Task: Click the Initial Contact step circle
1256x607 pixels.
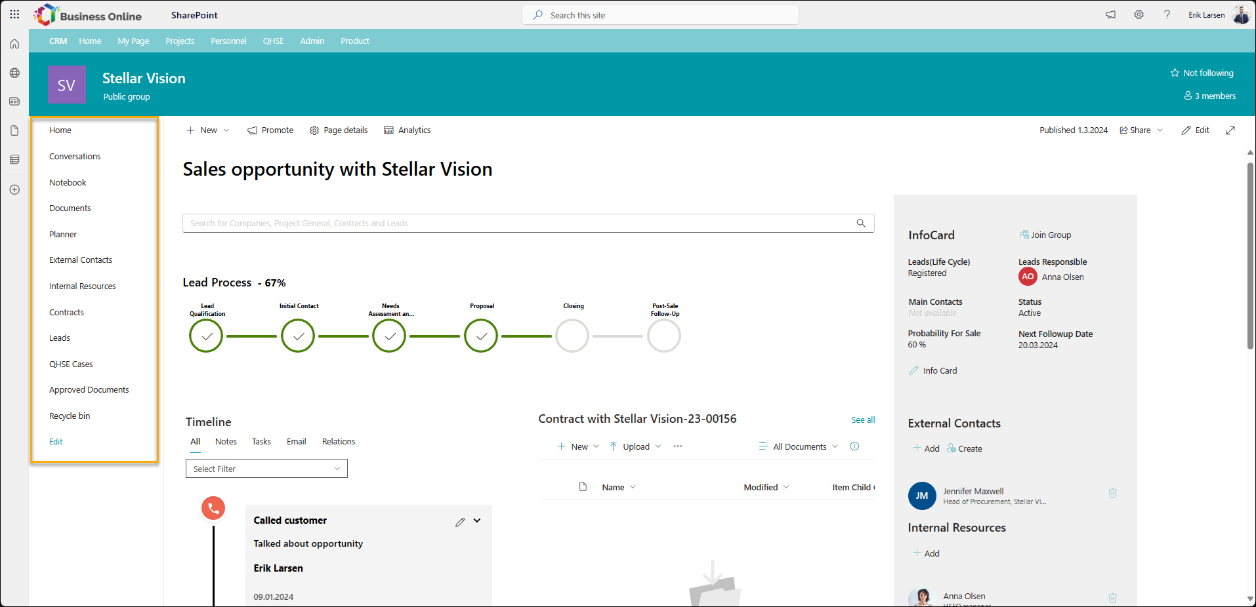Action: point(299,336)
